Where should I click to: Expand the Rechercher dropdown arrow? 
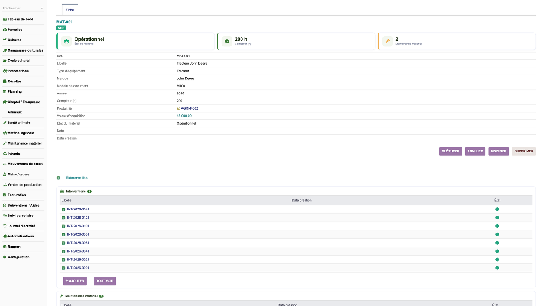(42, 8)
